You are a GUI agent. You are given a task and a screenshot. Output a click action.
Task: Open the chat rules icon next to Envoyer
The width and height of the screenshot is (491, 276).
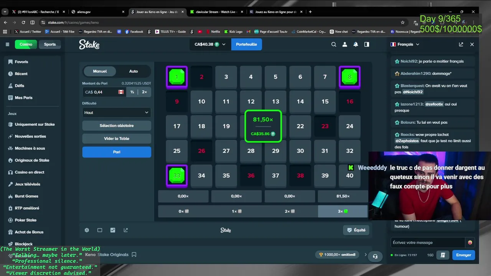coord(443,255)
